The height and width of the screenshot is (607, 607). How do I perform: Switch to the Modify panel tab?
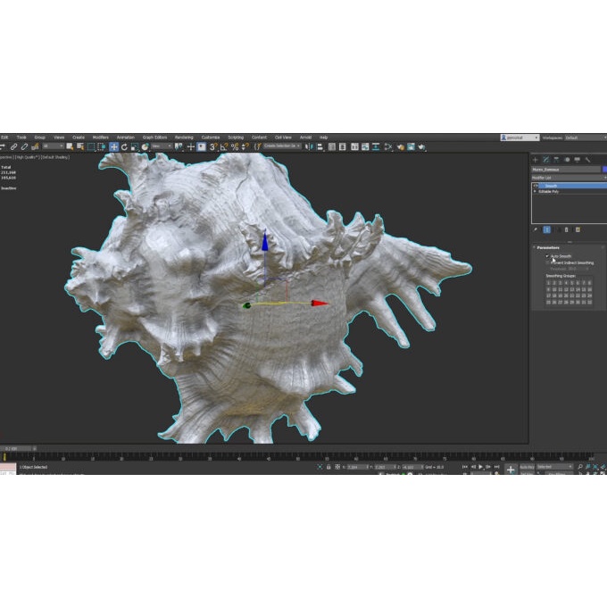(x=545, y=159)
